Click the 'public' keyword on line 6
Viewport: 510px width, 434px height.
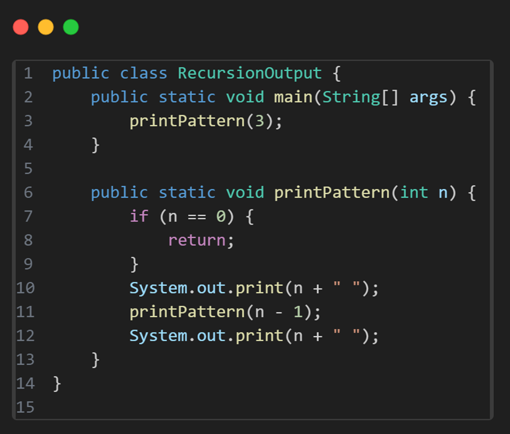[119, 192]
